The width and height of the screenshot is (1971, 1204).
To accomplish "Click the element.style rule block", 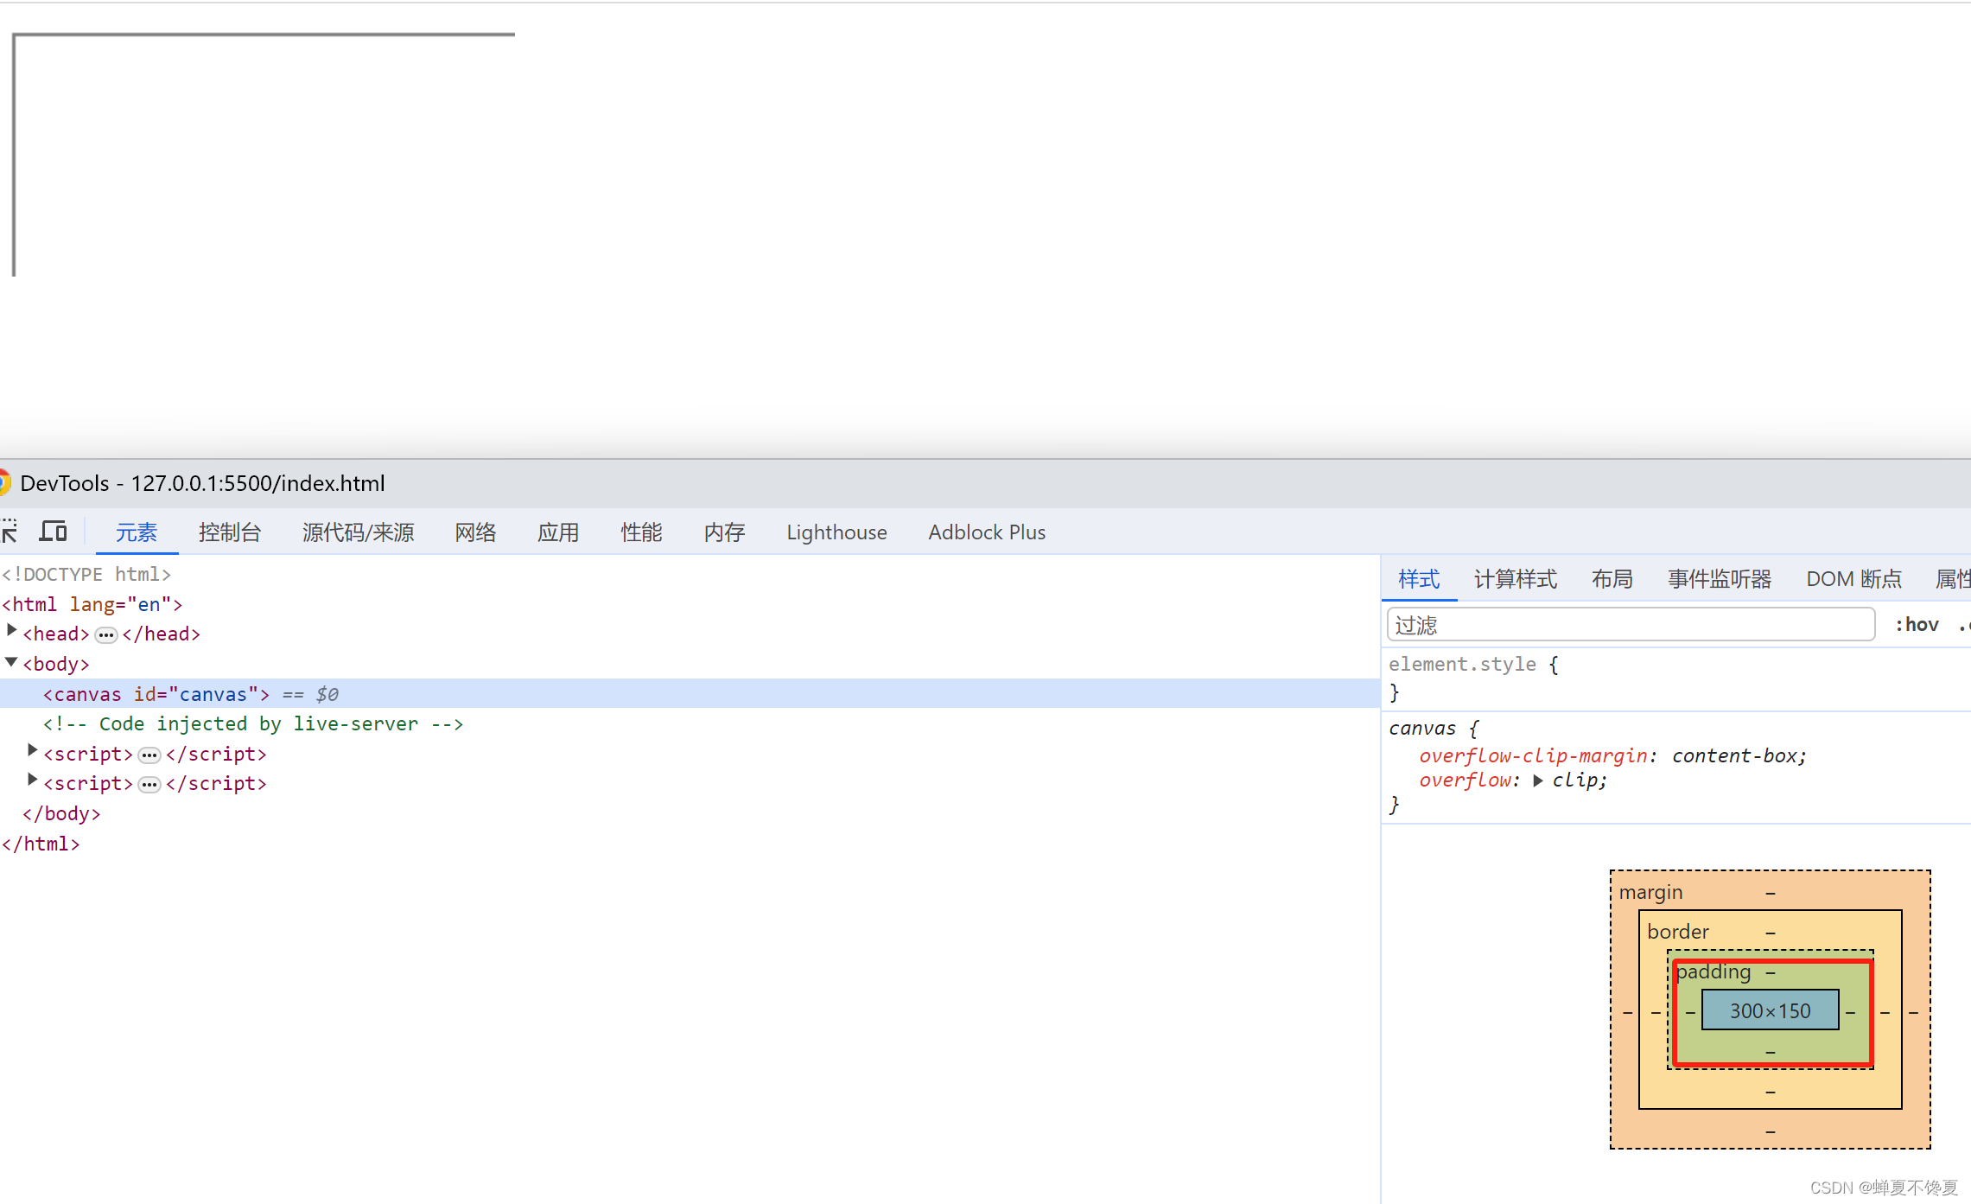I will click(x=1675, y=678).
